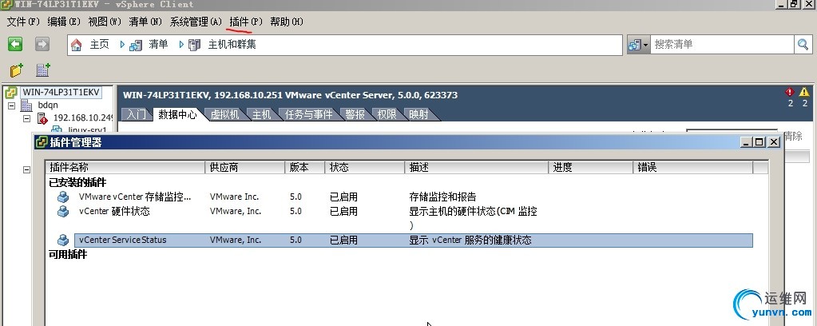Collapse the bdqn datacenter node
This screenshot has width=817, height=326.
(x=11, y=105)
